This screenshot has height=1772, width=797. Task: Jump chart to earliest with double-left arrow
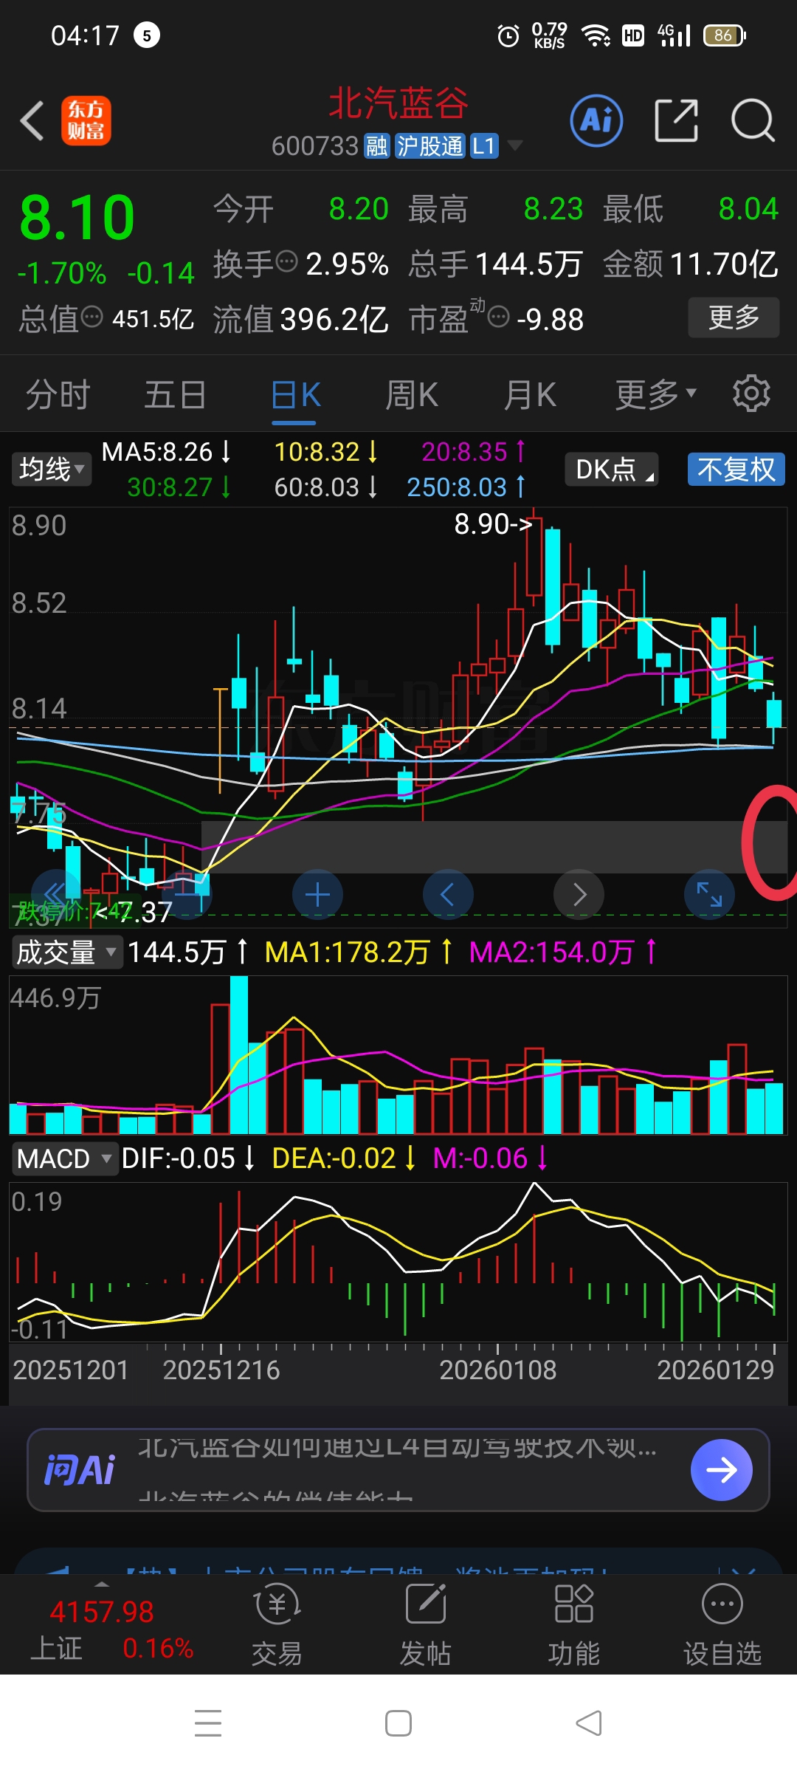tap(56, 895)
